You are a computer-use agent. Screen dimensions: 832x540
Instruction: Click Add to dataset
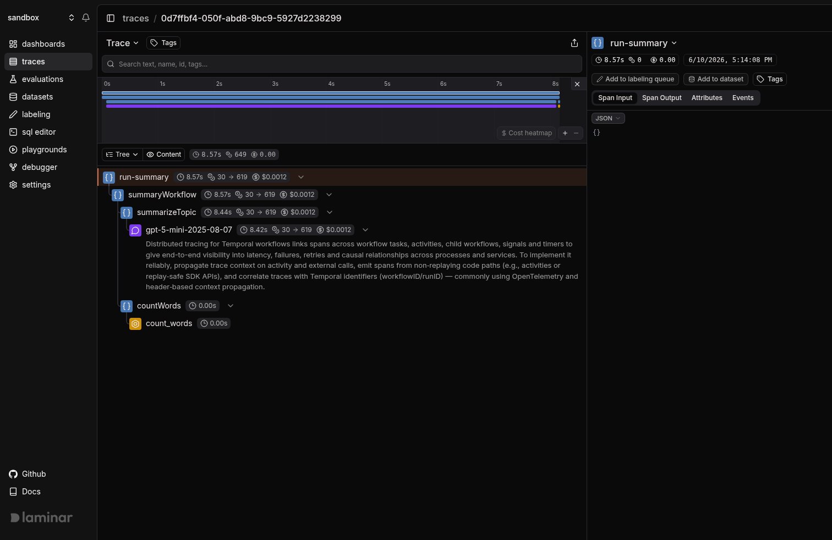[716, 79]
